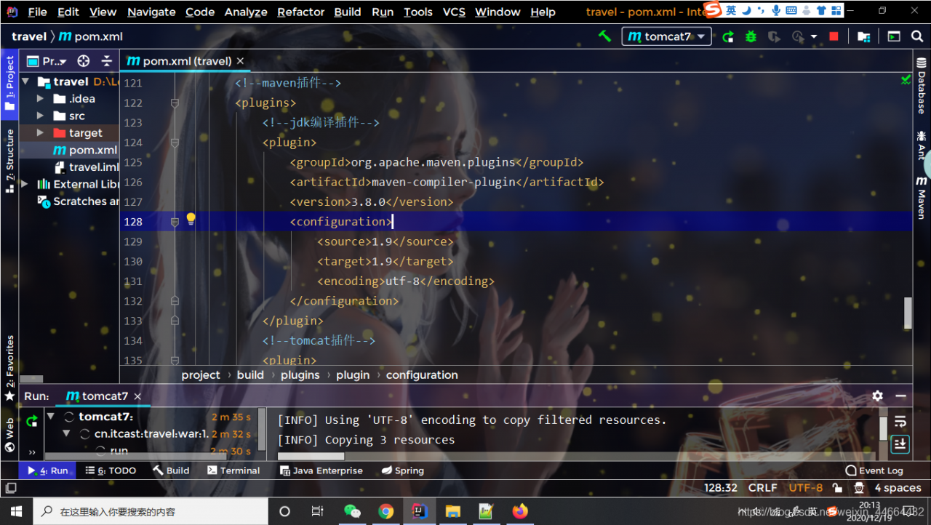Open the Tools menu

[x=418, y=12]
